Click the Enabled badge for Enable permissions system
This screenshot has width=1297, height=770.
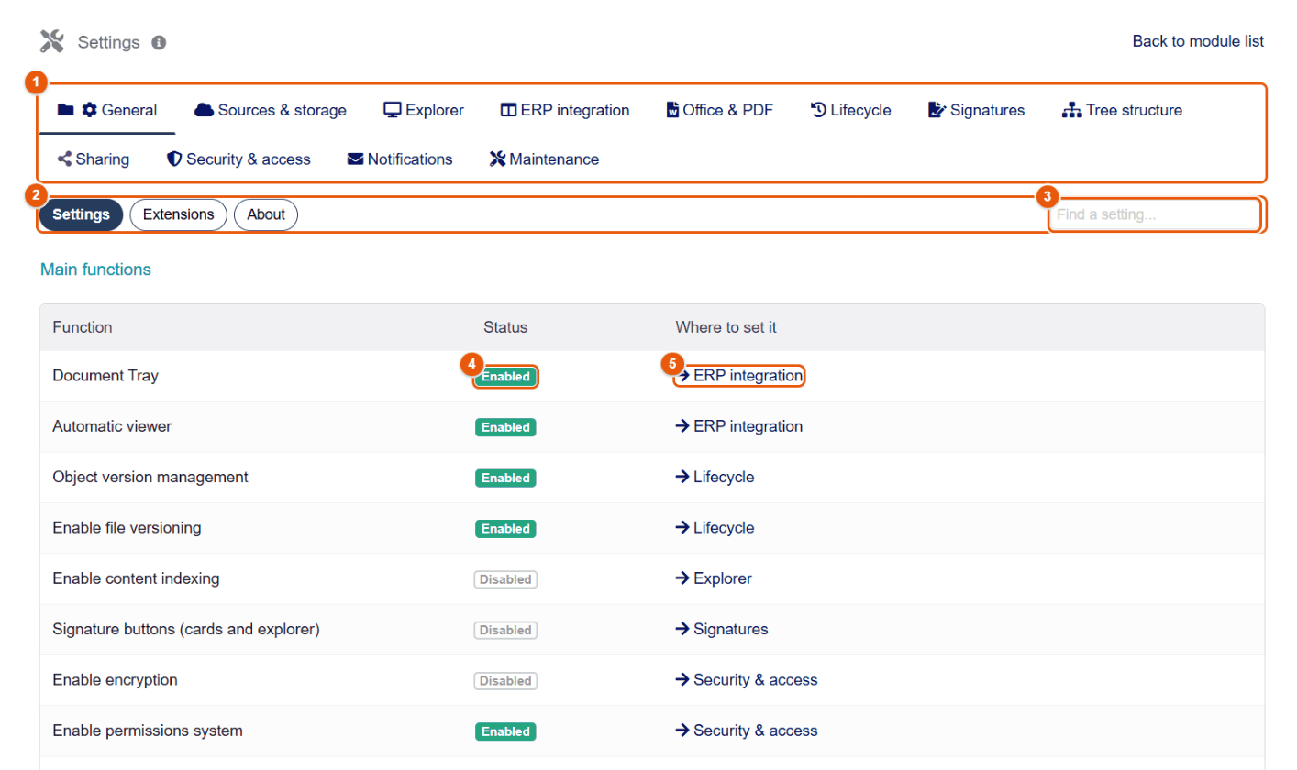click(505, 731)
